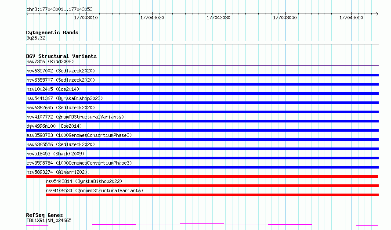
Task: Select variant nsv6355707 (Sedlazeck2020)
Action: point(61,80)
